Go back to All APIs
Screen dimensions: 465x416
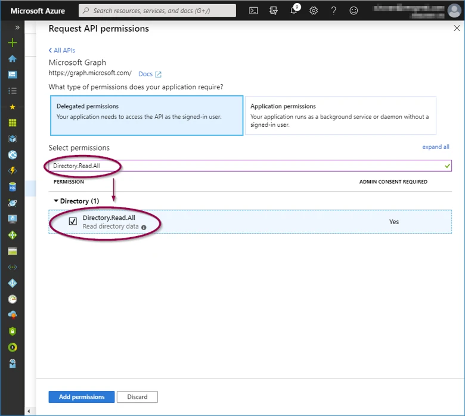pos(62,51)
